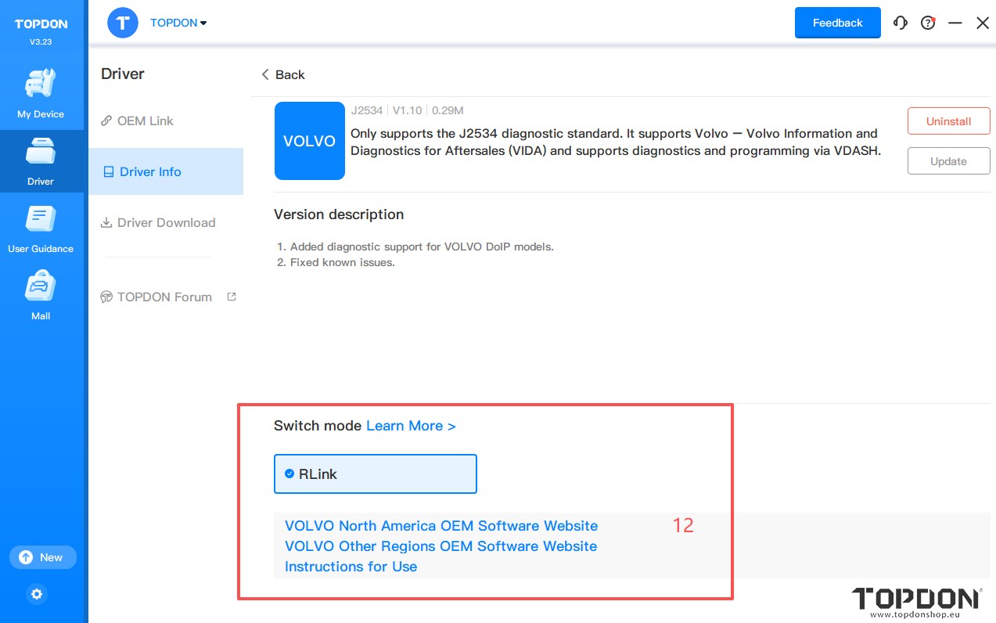Click the J2534 label in the driver header
Screen dimensions: 996x623
coord(367,110)
